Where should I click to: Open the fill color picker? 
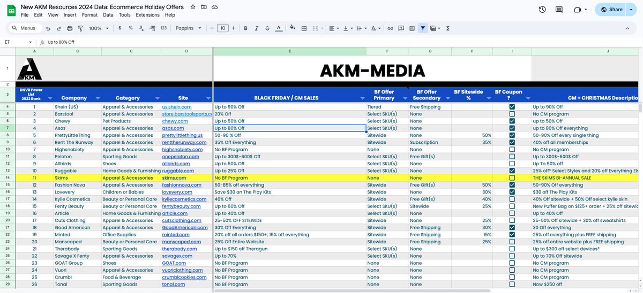292,28
